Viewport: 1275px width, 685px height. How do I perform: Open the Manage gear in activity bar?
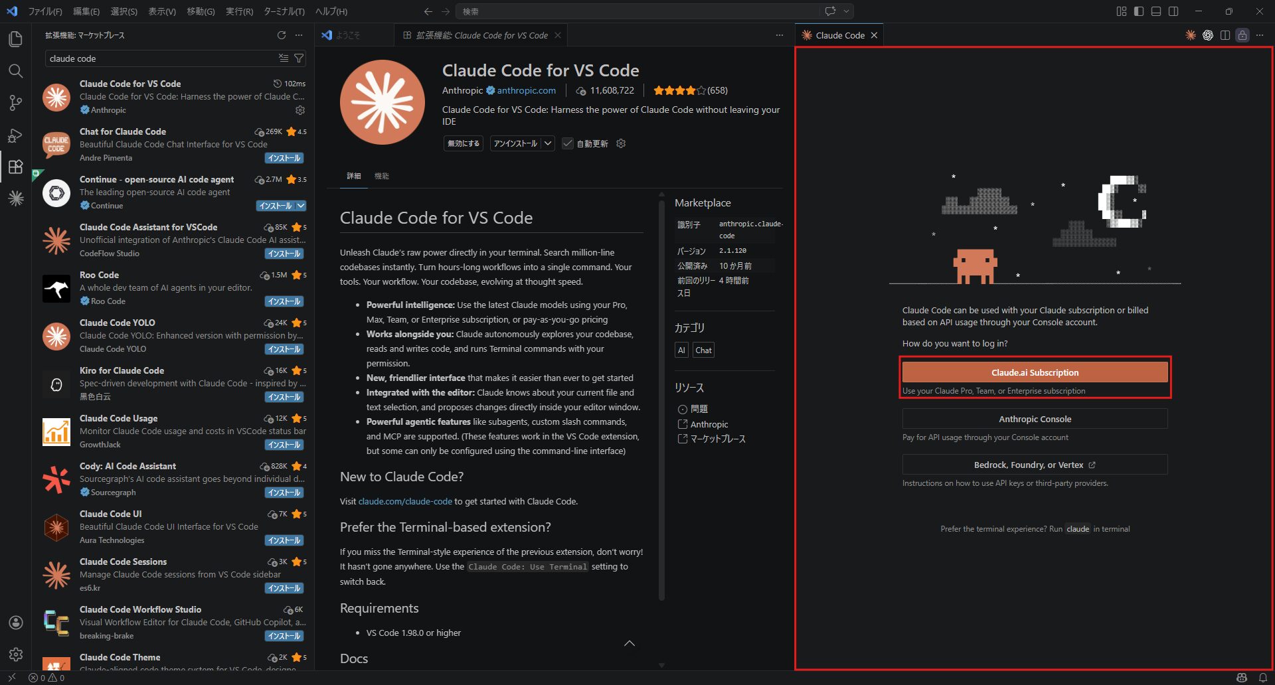point(16,654)
